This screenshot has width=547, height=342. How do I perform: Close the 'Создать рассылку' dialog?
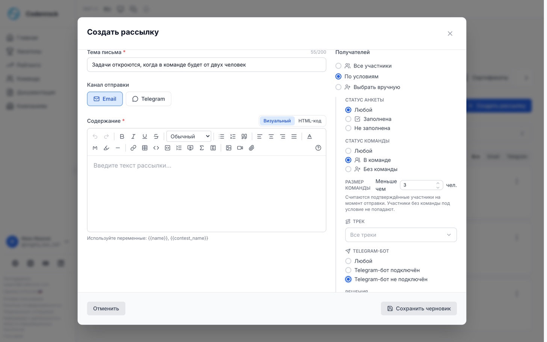point(450,33)
